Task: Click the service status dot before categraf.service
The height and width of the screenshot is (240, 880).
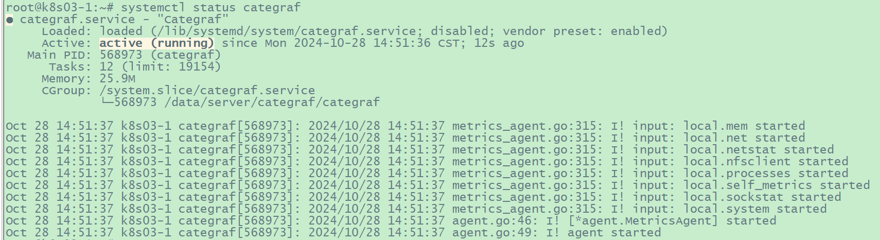Action: click(10, 20)
